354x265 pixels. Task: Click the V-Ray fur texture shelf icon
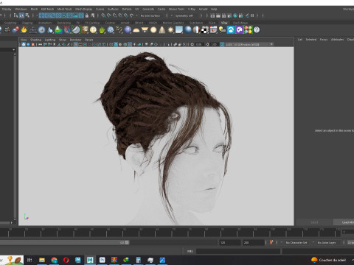85,30
